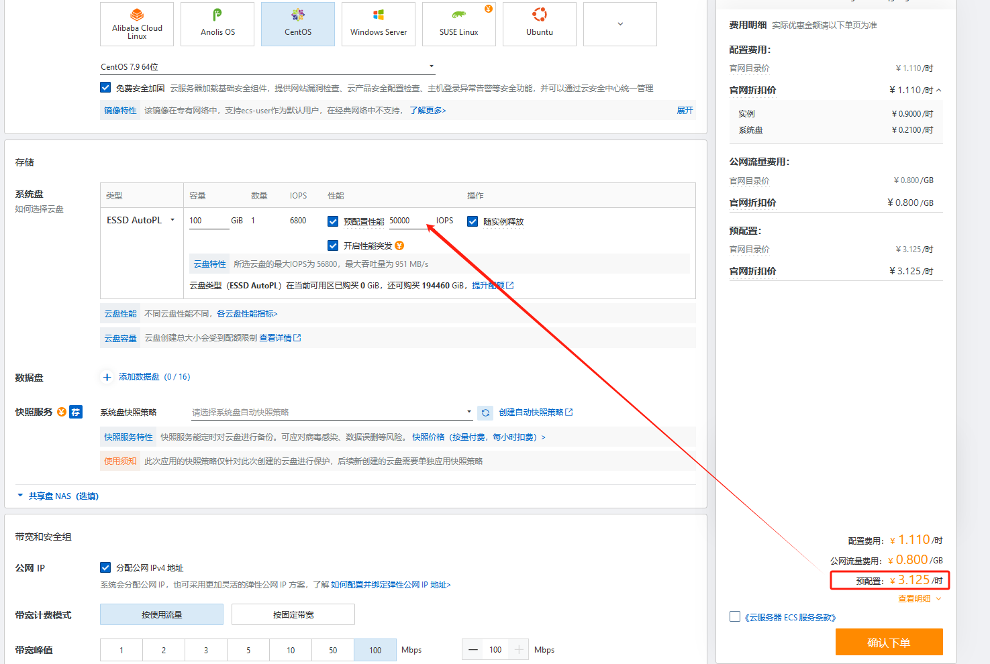This screenshot has width=990, height=664.
Task: Click the bandwidth Mbps value field
Action: pyautogui.click(x=495, y=649)
